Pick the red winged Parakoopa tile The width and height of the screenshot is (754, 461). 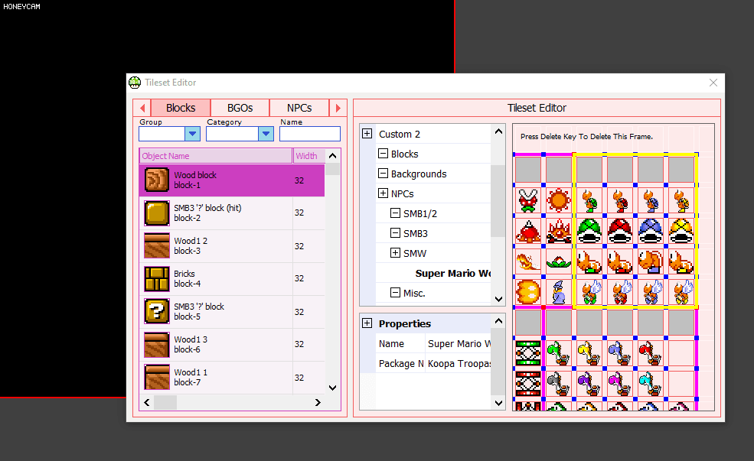pyautogui.click(x=620, y=293)
